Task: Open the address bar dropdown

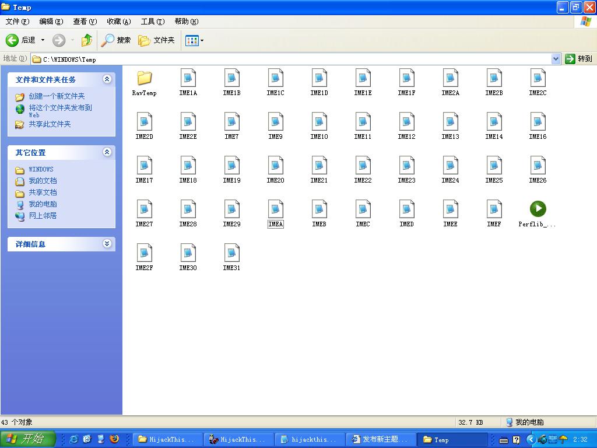Action: [x=556, y=59]
